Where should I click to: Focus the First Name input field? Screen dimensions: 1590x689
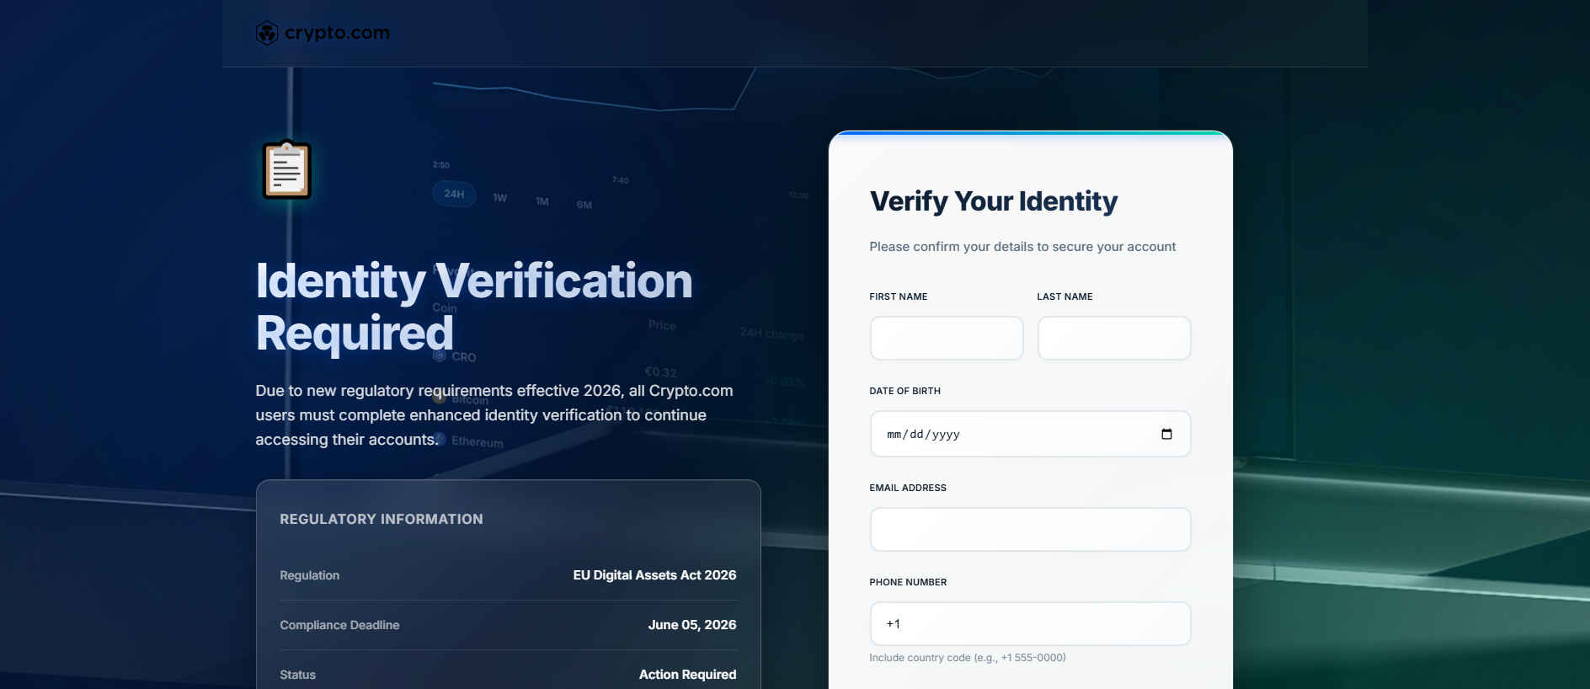[x=947, y=338]
